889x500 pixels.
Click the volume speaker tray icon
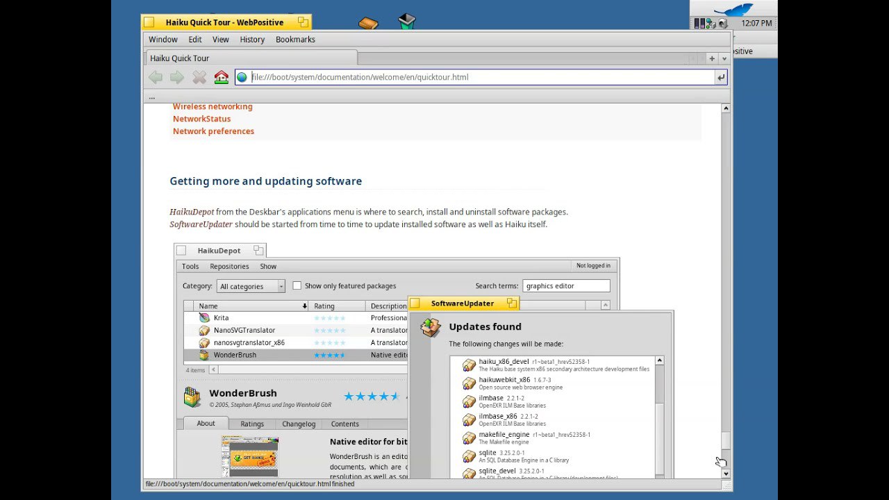click(723, 24)
